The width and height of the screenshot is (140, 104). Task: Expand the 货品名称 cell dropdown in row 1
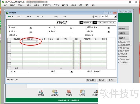tap(37, 41)
